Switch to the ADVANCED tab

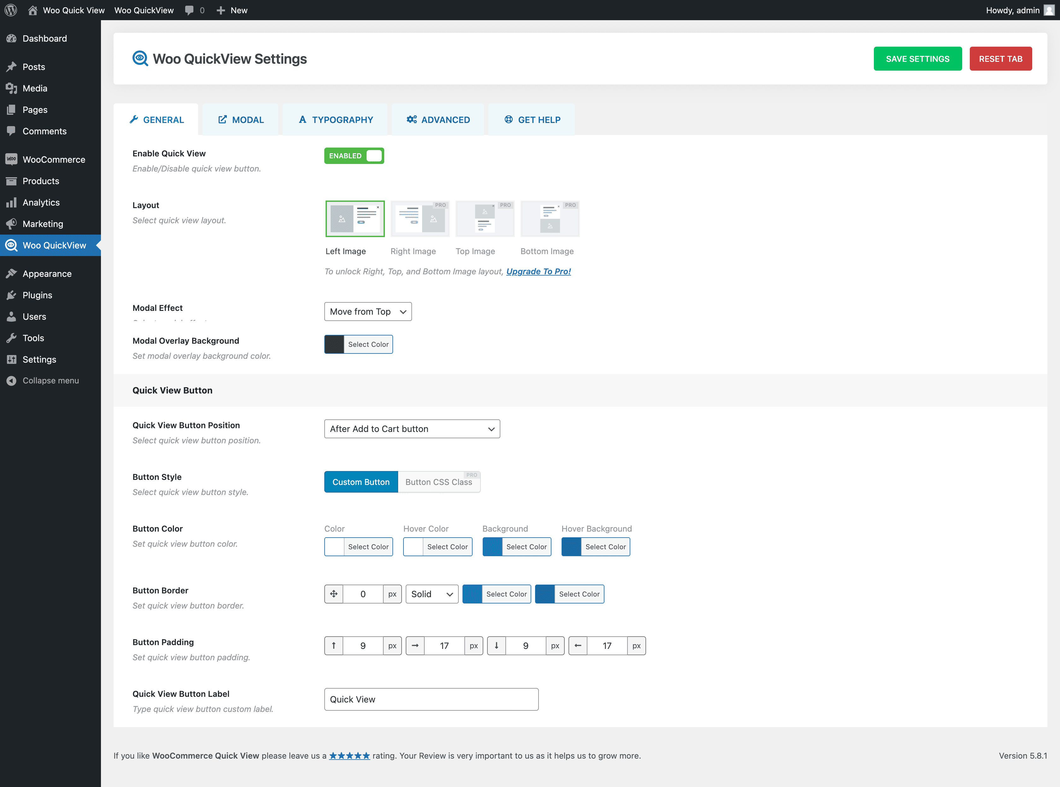[x=438, y=120]
